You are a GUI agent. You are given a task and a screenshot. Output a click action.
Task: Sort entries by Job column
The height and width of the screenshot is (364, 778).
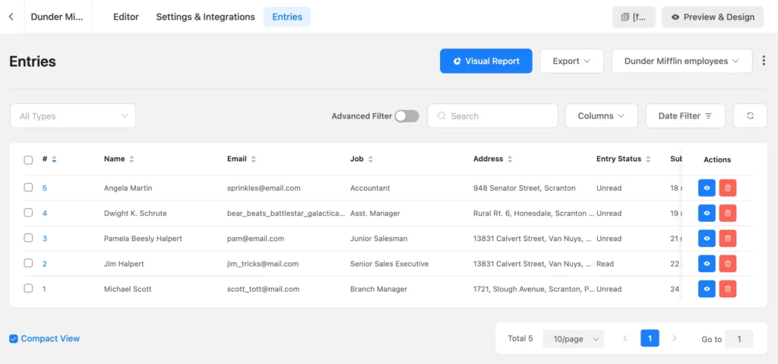(370, 160)
